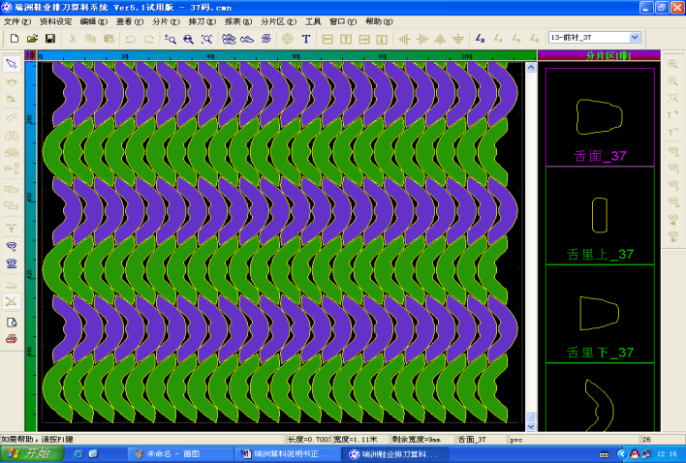Open the 报表 menu
The width and height of the screenshot is (686, 463).
238,21
